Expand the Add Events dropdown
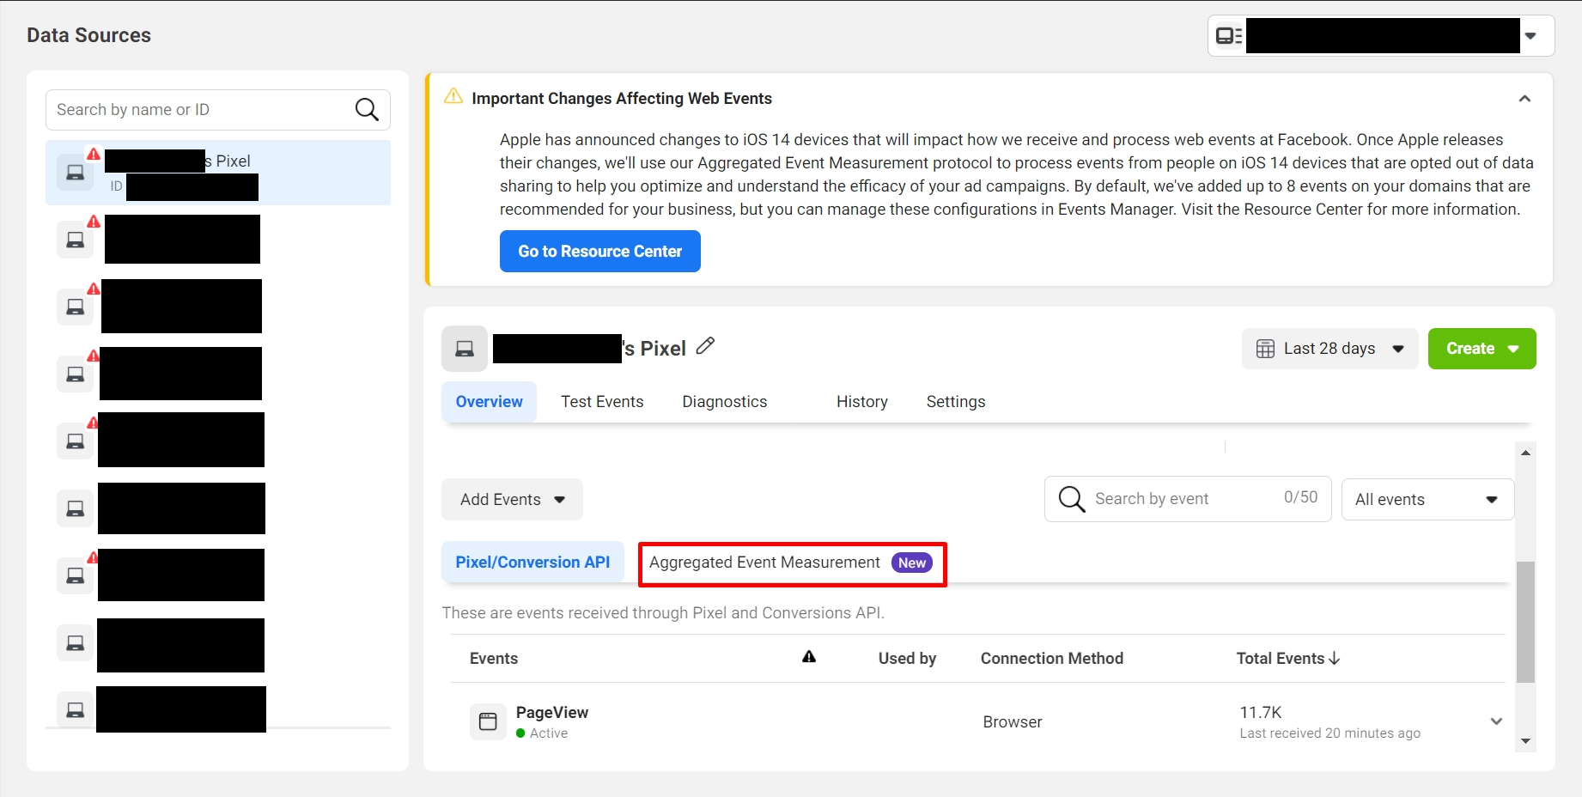Image resolution: width=1582 pixels, height=797 pixels. point(512,500)
